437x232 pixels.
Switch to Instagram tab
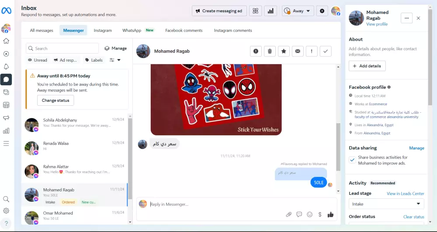pos(103,30)
